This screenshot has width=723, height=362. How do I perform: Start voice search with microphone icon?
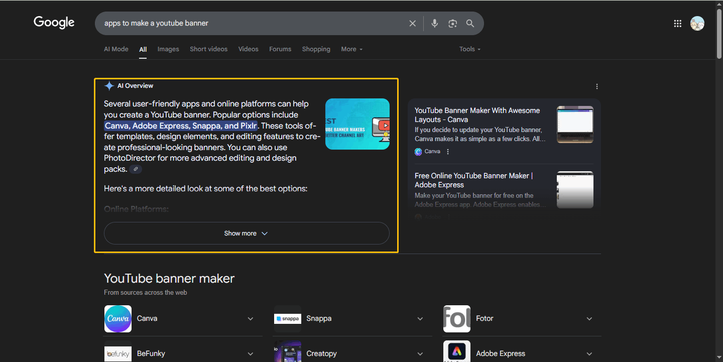coord(435,23)
